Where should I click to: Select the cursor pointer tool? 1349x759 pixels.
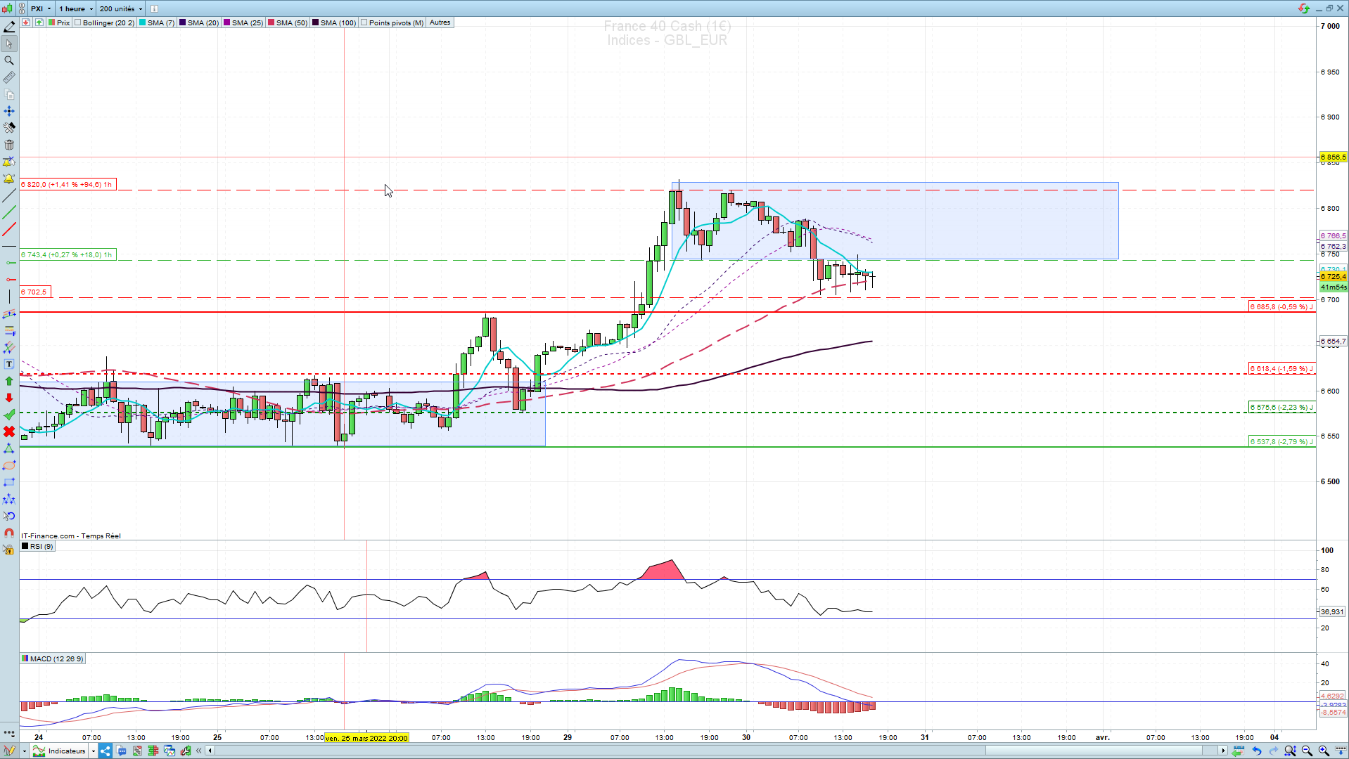click(x=9, y=44)
